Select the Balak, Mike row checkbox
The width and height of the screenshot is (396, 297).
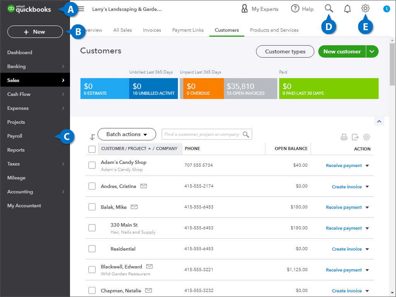click(92, 207)
